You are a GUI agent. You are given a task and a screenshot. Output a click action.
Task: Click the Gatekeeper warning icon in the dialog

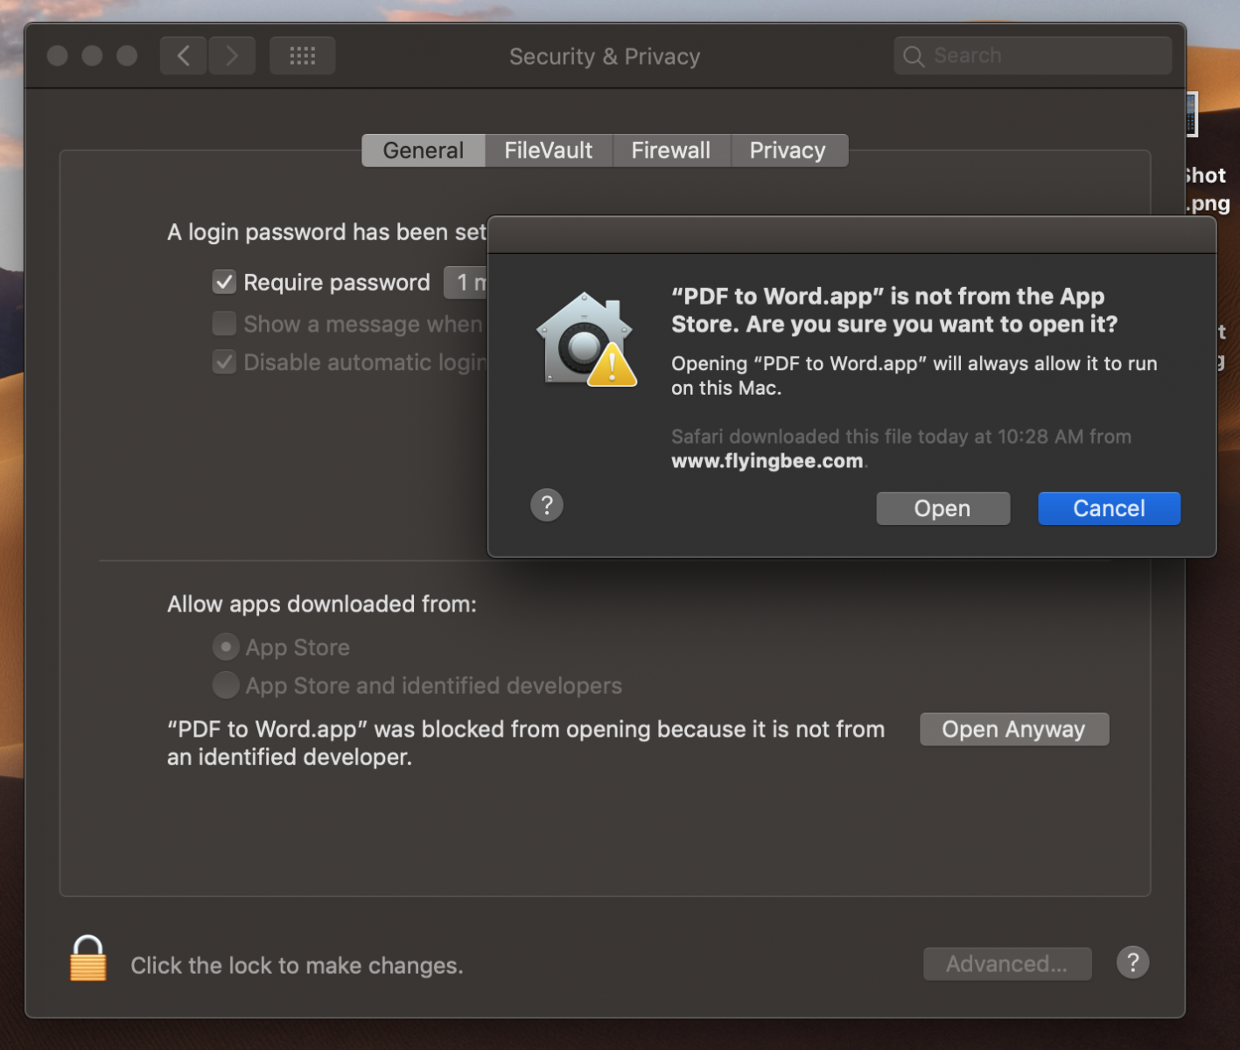click(586, 340)
